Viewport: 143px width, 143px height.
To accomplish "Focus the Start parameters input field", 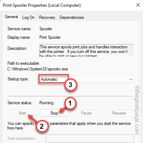I will coord(90,138).
